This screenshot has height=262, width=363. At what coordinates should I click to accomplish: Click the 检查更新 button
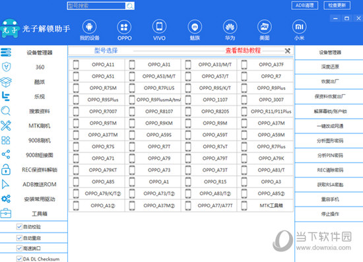coord(337,5)
